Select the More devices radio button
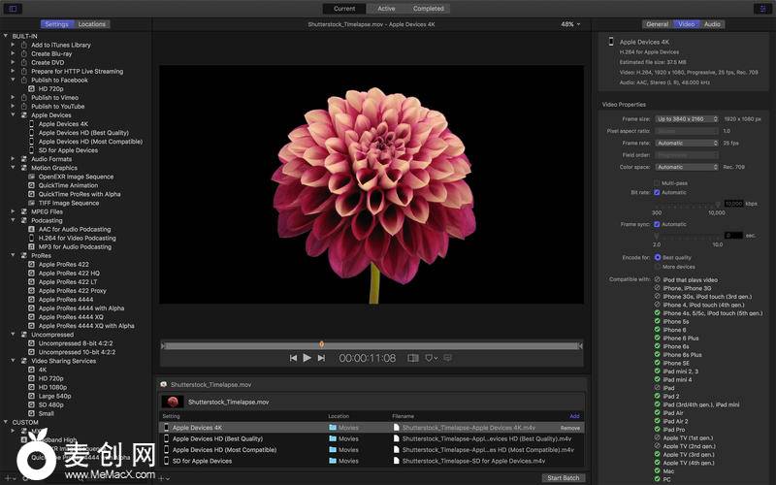 [657, 267]
